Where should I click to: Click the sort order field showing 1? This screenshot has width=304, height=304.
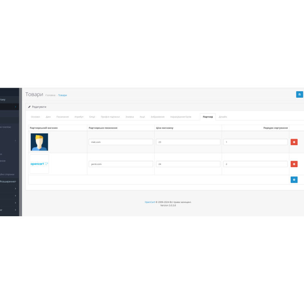pyautogui.click(x=255, y=142)
